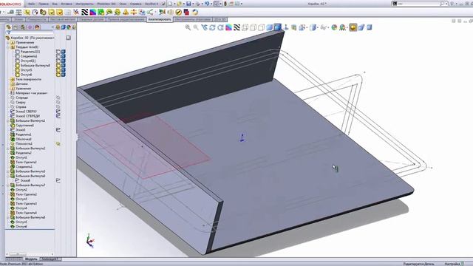Toggle the hide/show box for body Бобышка-Вытянуть8
473x266 pixels.
click(x=58, y=66)
